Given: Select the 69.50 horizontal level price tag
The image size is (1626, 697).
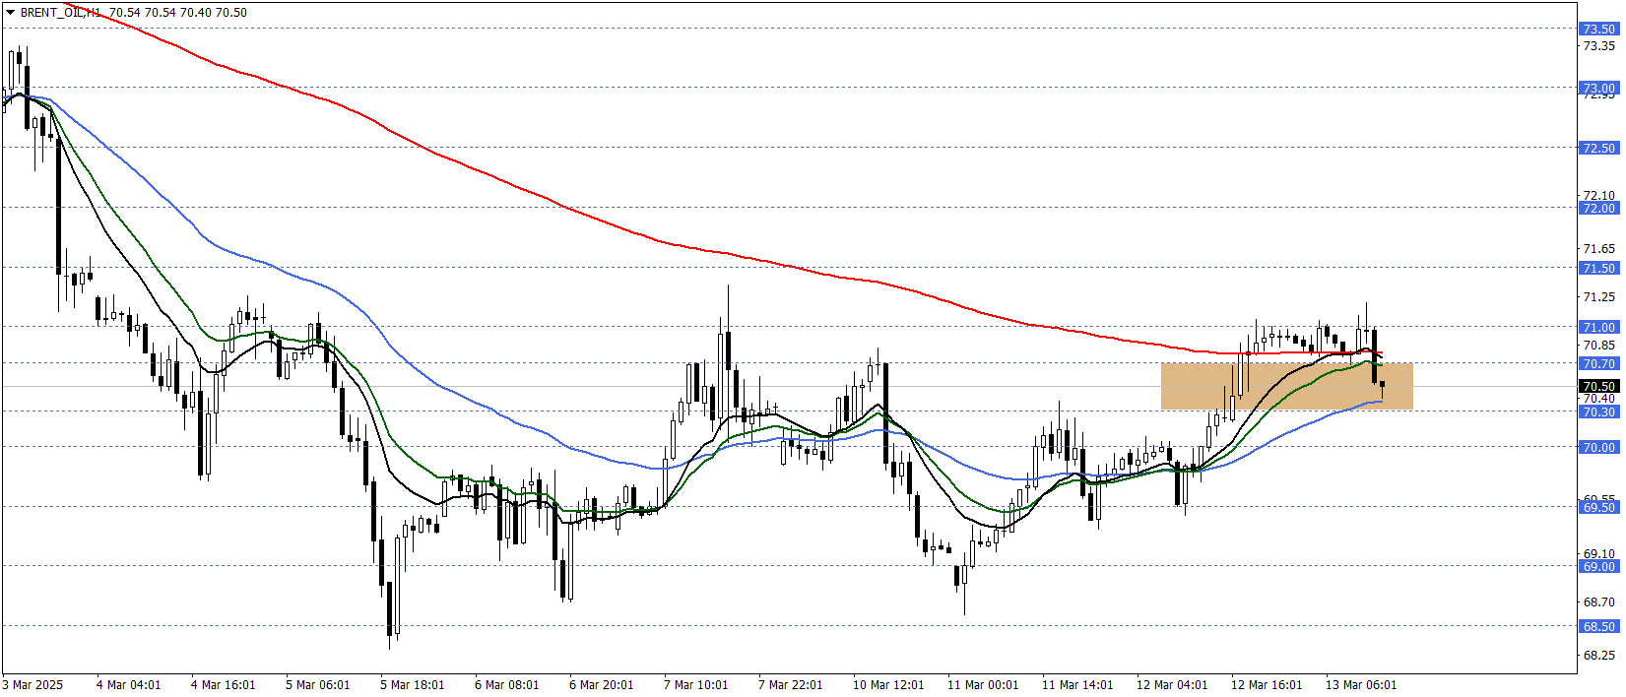Looking at the screenshot, I should click(x=1598, y=507).
